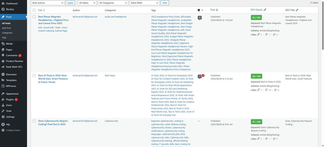Click the 11 items count text
The width and height of the screenshot is (324, 147).
[x=314, y=3]
